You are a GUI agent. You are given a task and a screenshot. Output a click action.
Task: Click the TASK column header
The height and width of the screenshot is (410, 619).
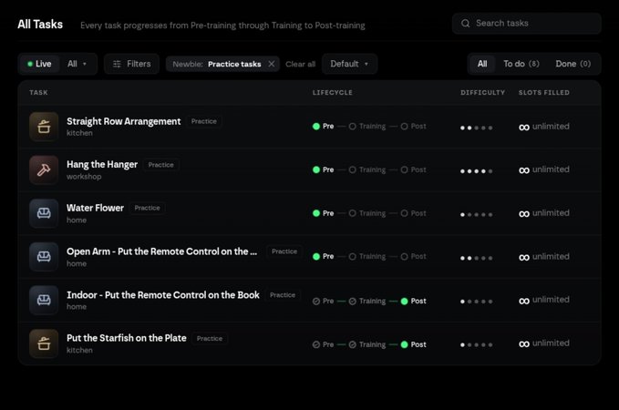[38, 92]
